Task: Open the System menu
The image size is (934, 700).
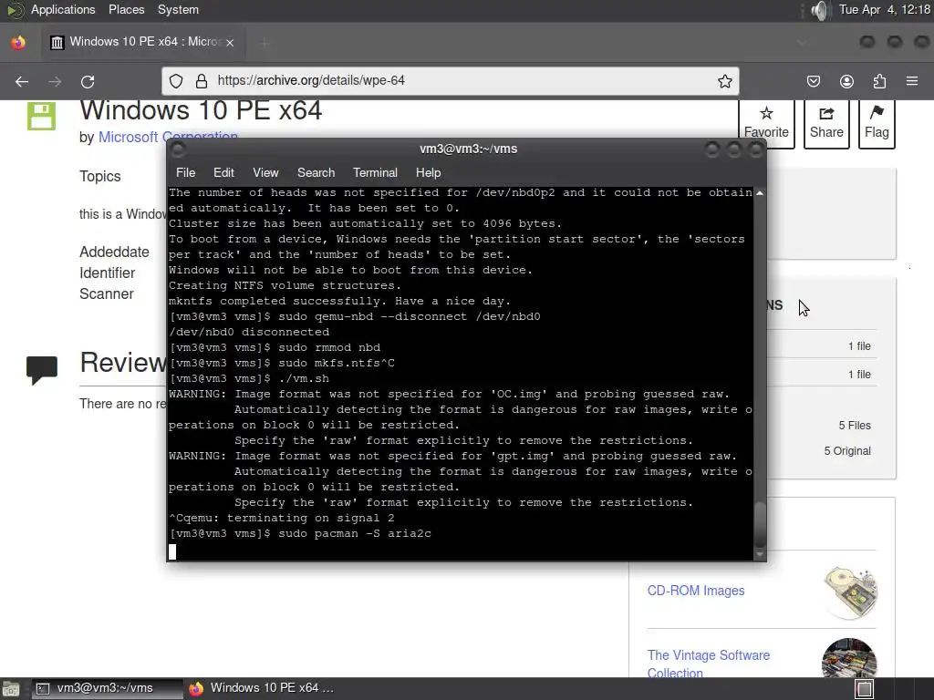Action: point(178,9)
